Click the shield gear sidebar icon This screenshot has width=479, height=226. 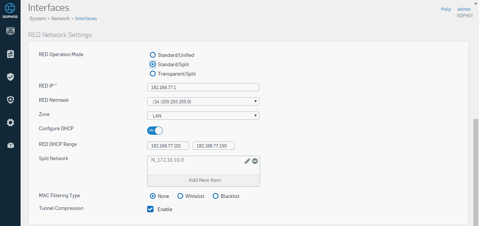[x=10, y=100]
